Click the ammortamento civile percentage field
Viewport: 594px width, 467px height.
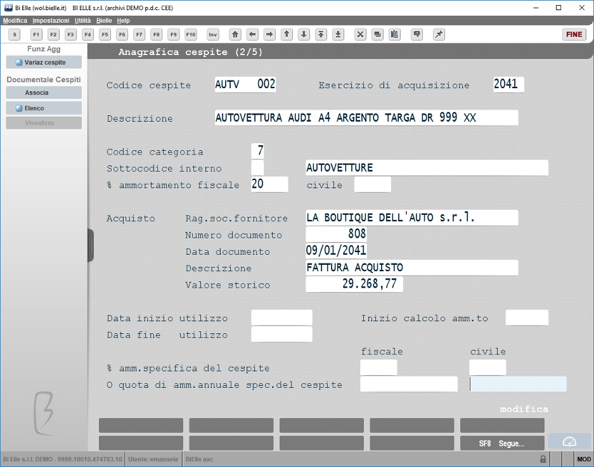(x=372, y=184)
